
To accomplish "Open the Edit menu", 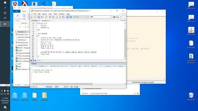I will coord(39,14).
